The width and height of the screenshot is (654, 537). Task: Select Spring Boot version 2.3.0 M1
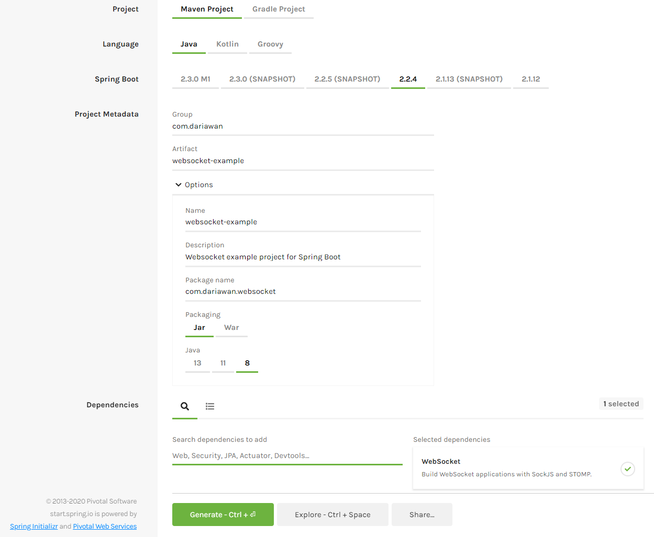(x=195, y=78)
